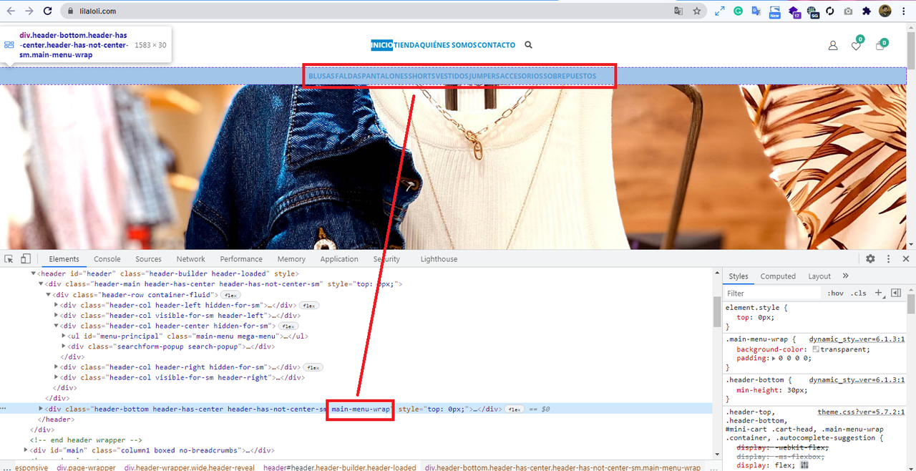Toggle flex overlay for header-row container-fluid

[230, 295]
